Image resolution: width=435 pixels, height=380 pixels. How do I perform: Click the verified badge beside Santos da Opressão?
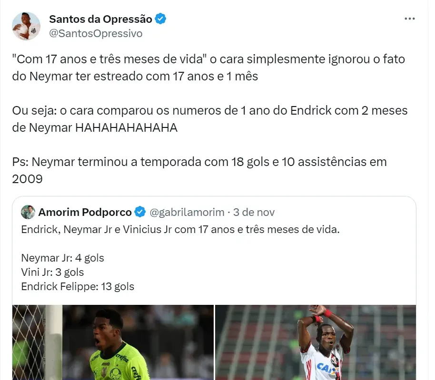161,19
